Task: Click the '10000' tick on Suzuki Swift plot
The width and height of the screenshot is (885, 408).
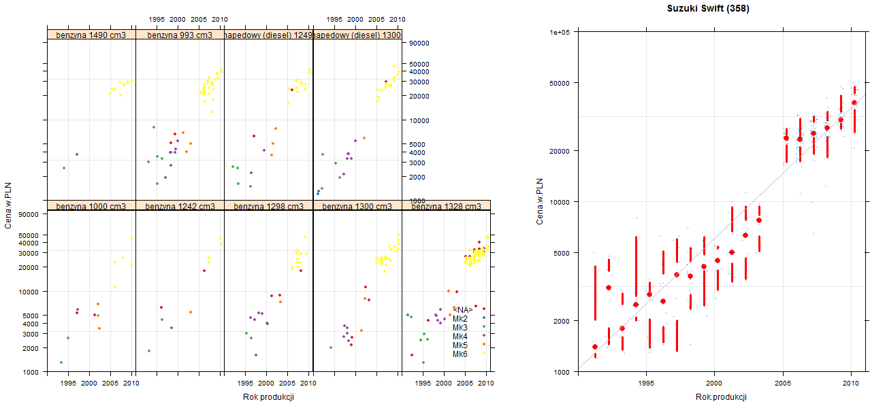Action: pyautogui.click(x=560, y=202)
